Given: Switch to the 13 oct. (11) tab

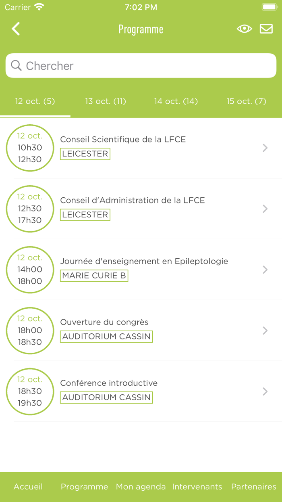Looking at the screenshot, I should tap(106, 101).
